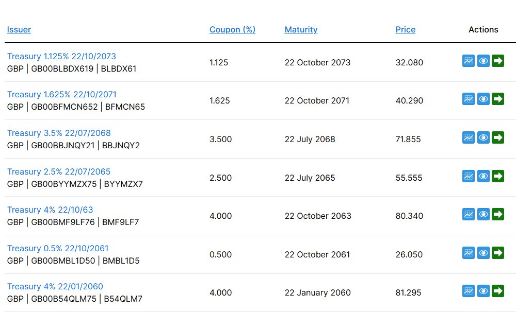This screenshot has width=516, height=312.
Task: Click eye icon for Treasury 2.5% 2065
Action: click(x=483, y=176)
